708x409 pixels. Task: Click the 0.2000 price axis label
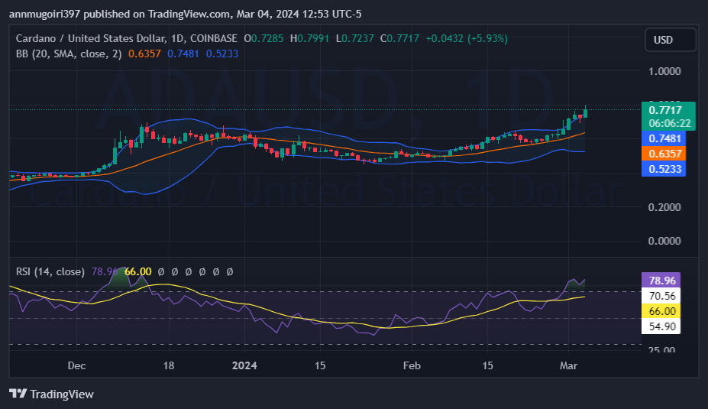[x=664, y=207]
